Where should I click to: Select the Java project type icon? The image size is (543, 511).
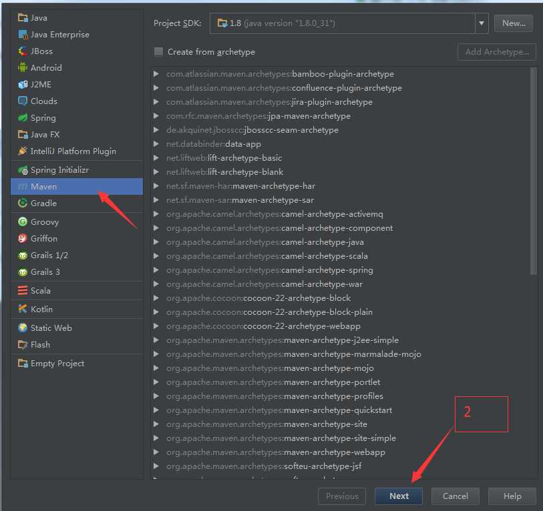pos(23,17)
